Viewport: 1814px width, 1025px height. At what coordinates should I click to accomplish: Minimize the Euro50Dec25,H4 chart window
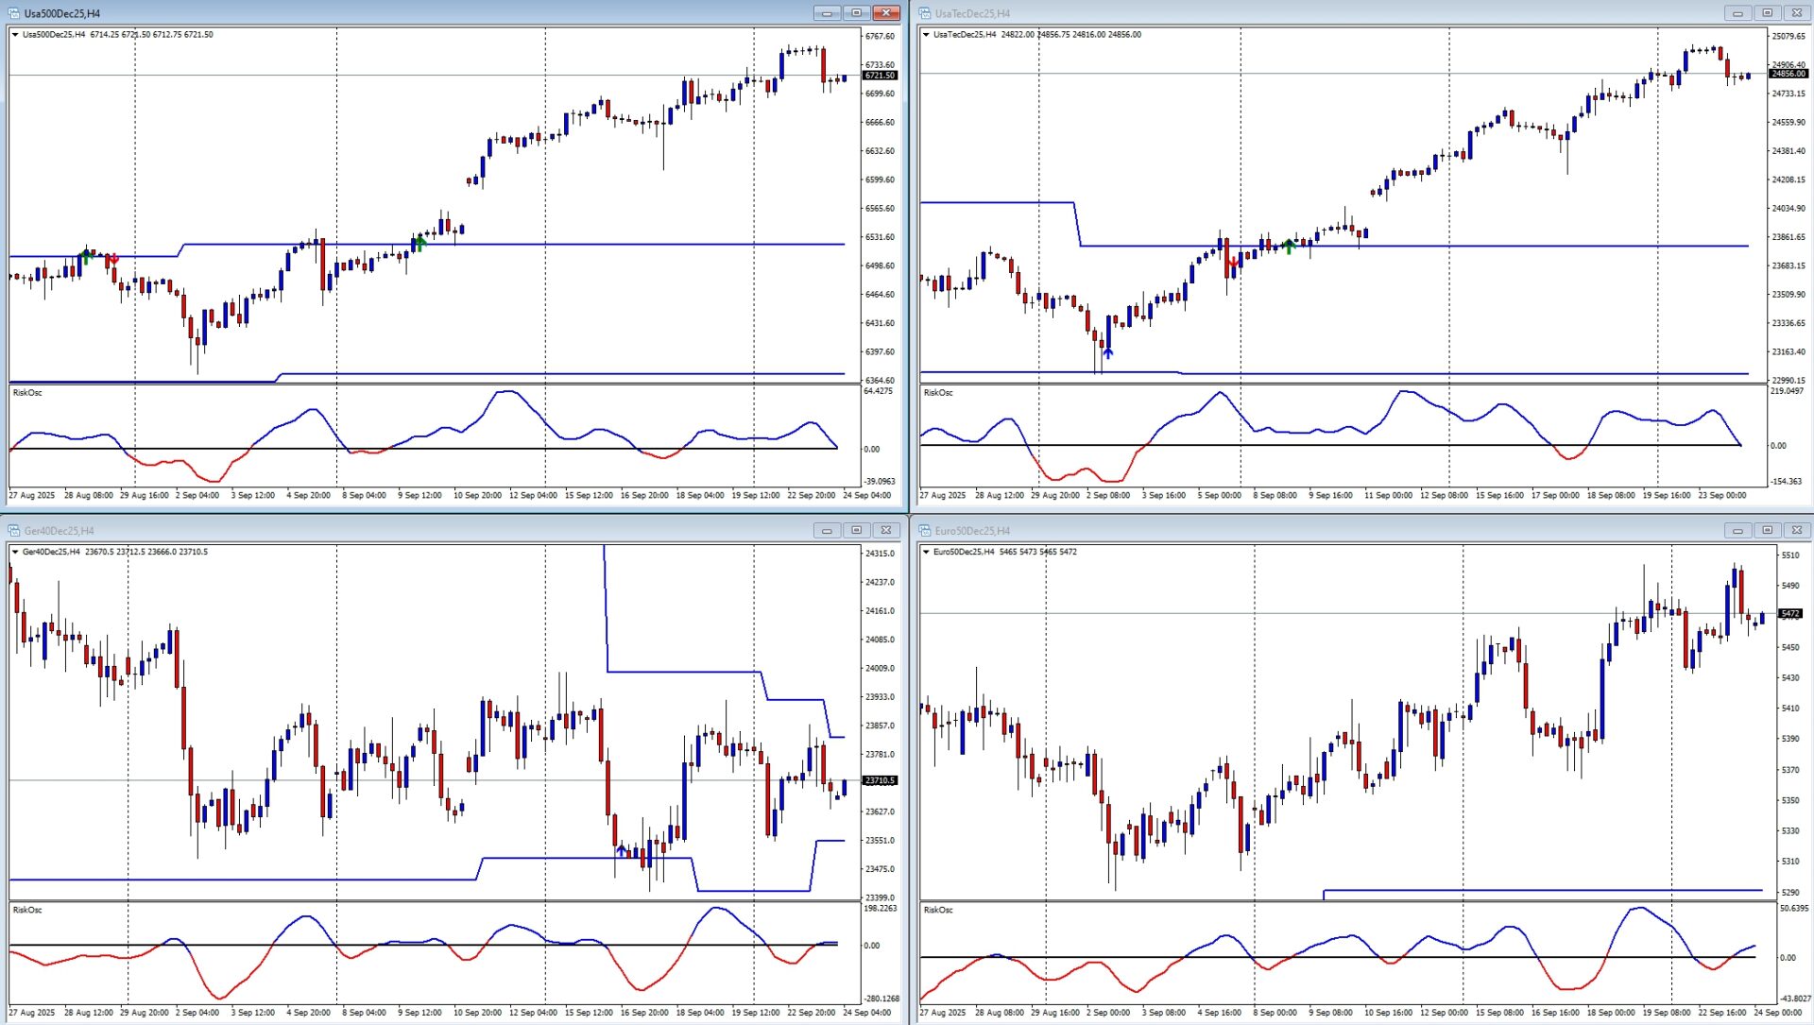click(1737, 531)
